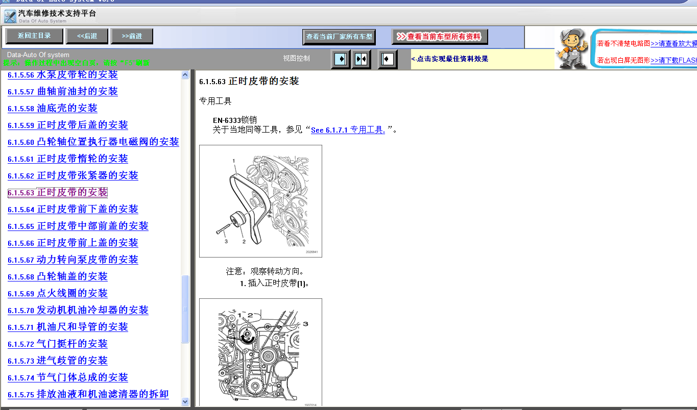Open 6.1.5.56 水泵皮带轮的安装
The image size is (697, 410).
click(63, 74)
